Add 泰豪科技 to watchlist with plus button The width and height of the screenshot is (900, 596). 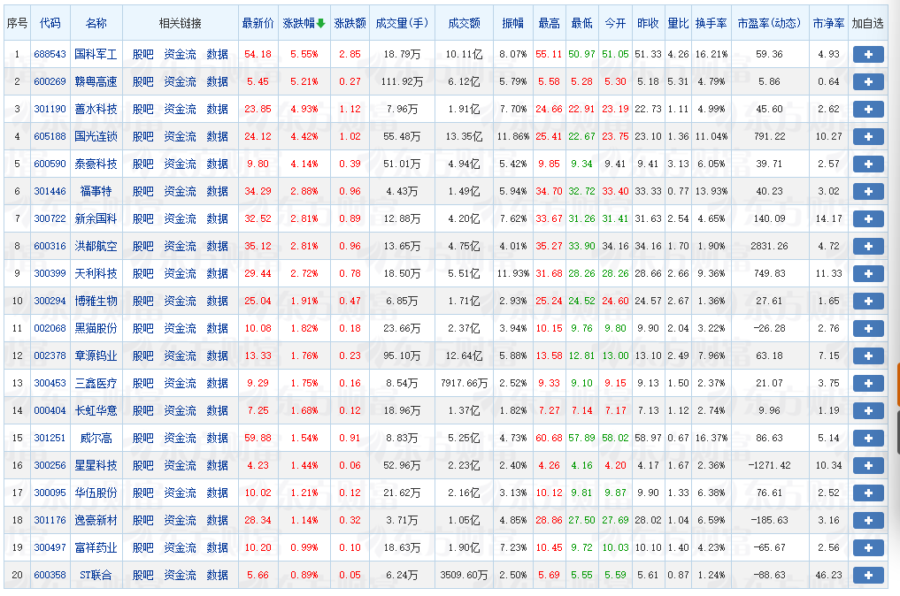tap(868, 164)
